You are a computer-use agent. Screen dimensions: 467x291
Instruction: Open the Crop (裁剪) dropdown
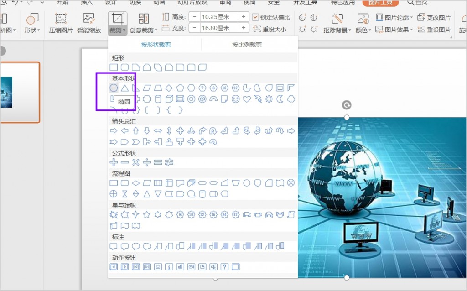tap(117, 31)
